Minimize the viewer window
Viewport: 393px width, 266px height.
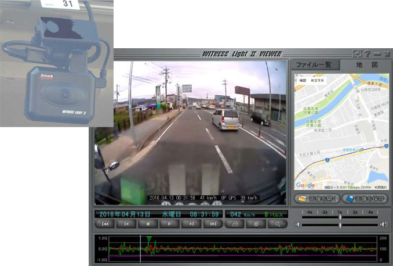pos(377,54)
